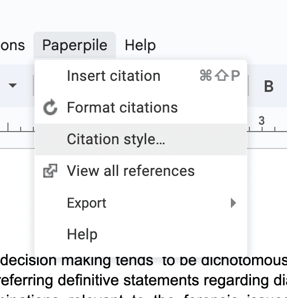Open the Help menu in the menu bar
The height and width of the screenshot is (298, 287).
tap(140, 45)
